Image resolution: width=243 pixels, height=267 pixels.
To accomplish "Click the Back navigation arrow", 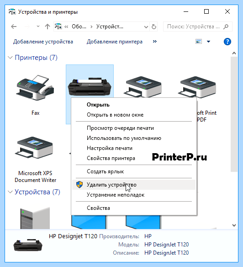I will pyautogui.click(x=14, y=27).
